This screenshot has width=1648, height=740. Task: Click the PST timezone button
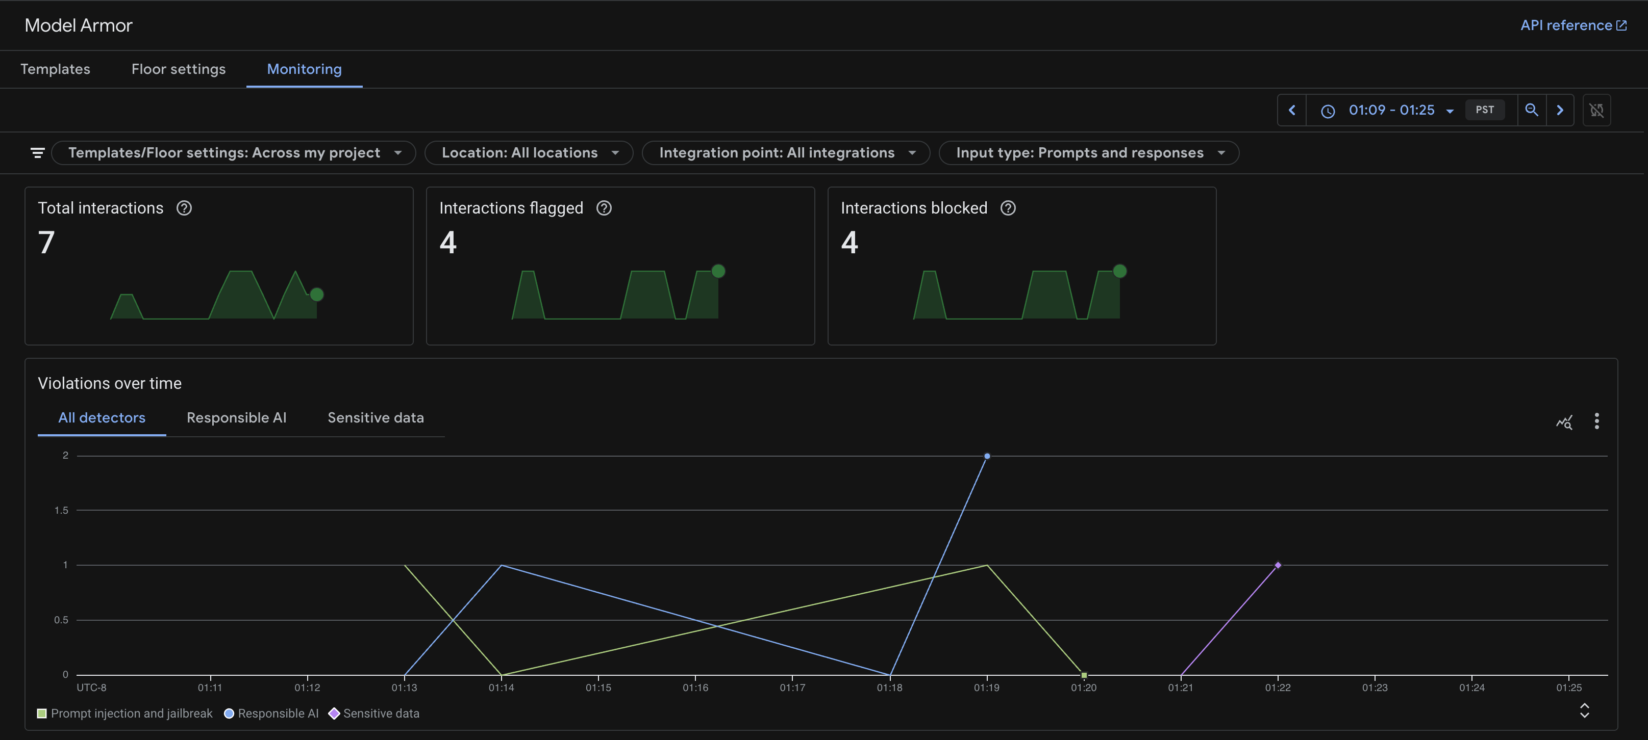point(1485,109)
